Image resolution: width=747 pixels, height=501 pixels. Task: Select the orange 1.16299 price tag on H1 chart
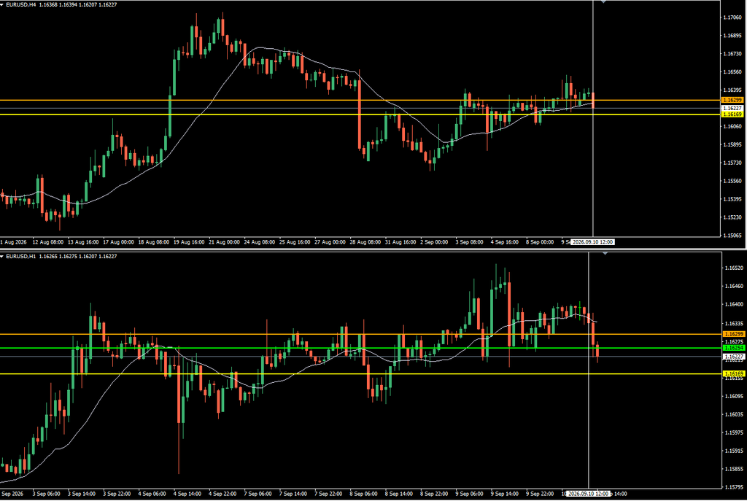(734, 334)
